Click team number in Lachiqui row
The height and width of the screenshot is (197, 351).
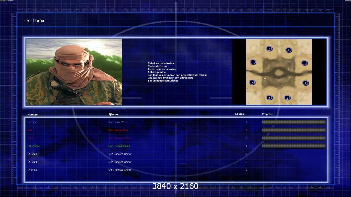pos(246,122)
